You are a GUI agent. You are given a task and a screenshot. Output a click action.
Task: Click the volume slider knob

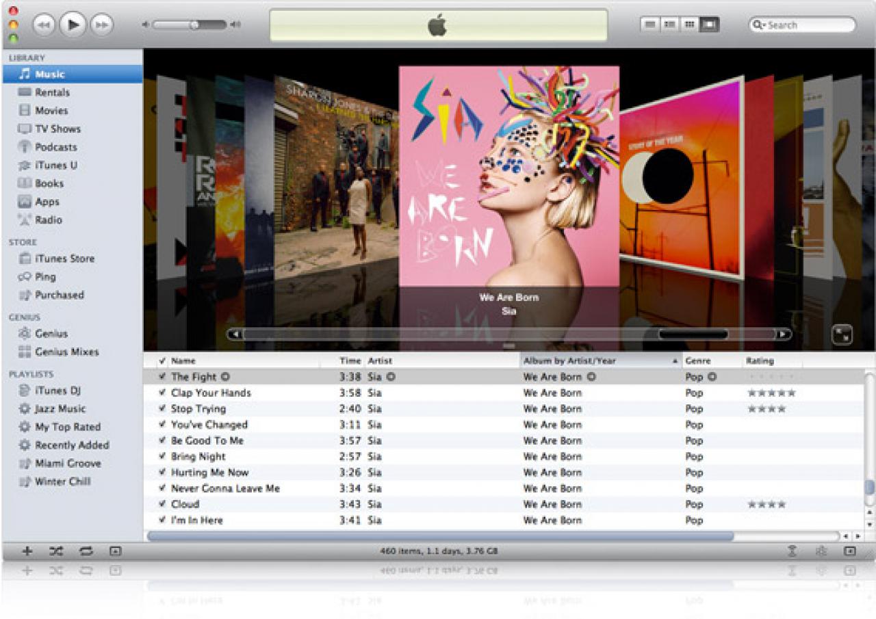194,25
